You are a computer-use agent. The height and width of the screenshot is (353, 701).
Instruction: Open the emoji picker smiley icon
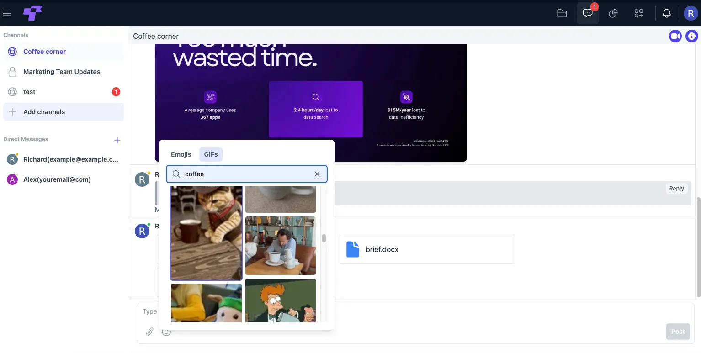[166, 332]
